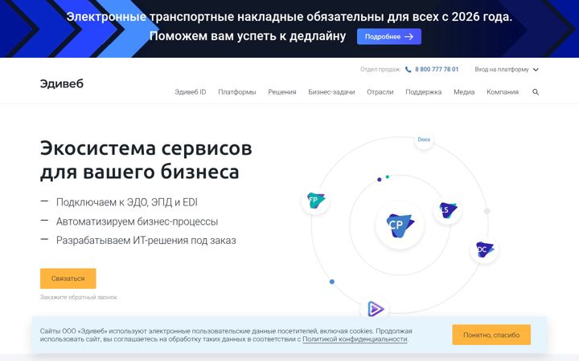Open the FP product icon

point(315,201)
